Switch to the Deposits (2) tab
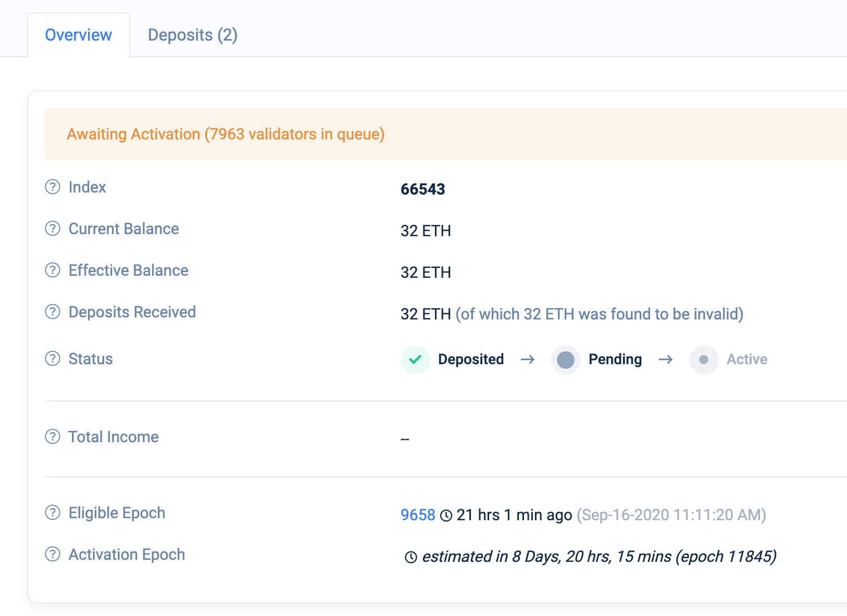The height and width of the screenshot is (616, 847). 192,34
